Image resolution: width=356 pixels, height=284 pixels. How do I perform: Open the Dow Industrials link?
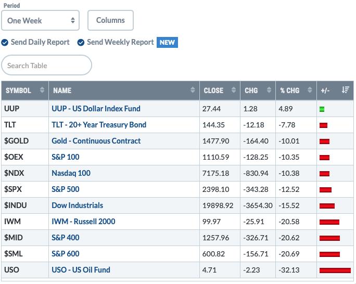point(77,205)
